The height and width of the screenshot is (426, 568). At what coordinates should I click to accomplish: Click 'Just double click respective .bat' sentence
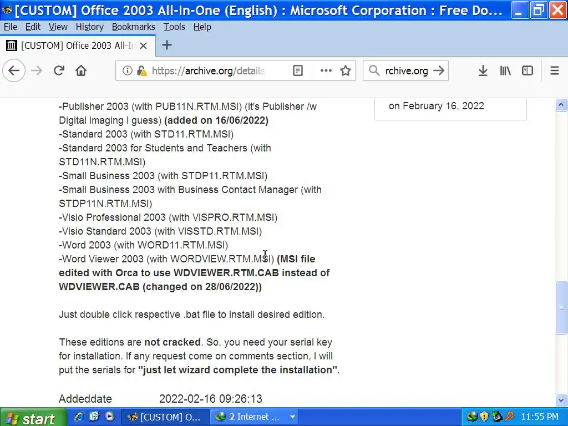(x=191, y=315)
